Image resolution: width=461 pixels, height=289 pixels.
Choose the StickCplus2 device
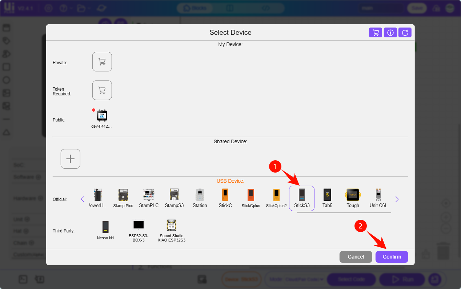[276, 198]
